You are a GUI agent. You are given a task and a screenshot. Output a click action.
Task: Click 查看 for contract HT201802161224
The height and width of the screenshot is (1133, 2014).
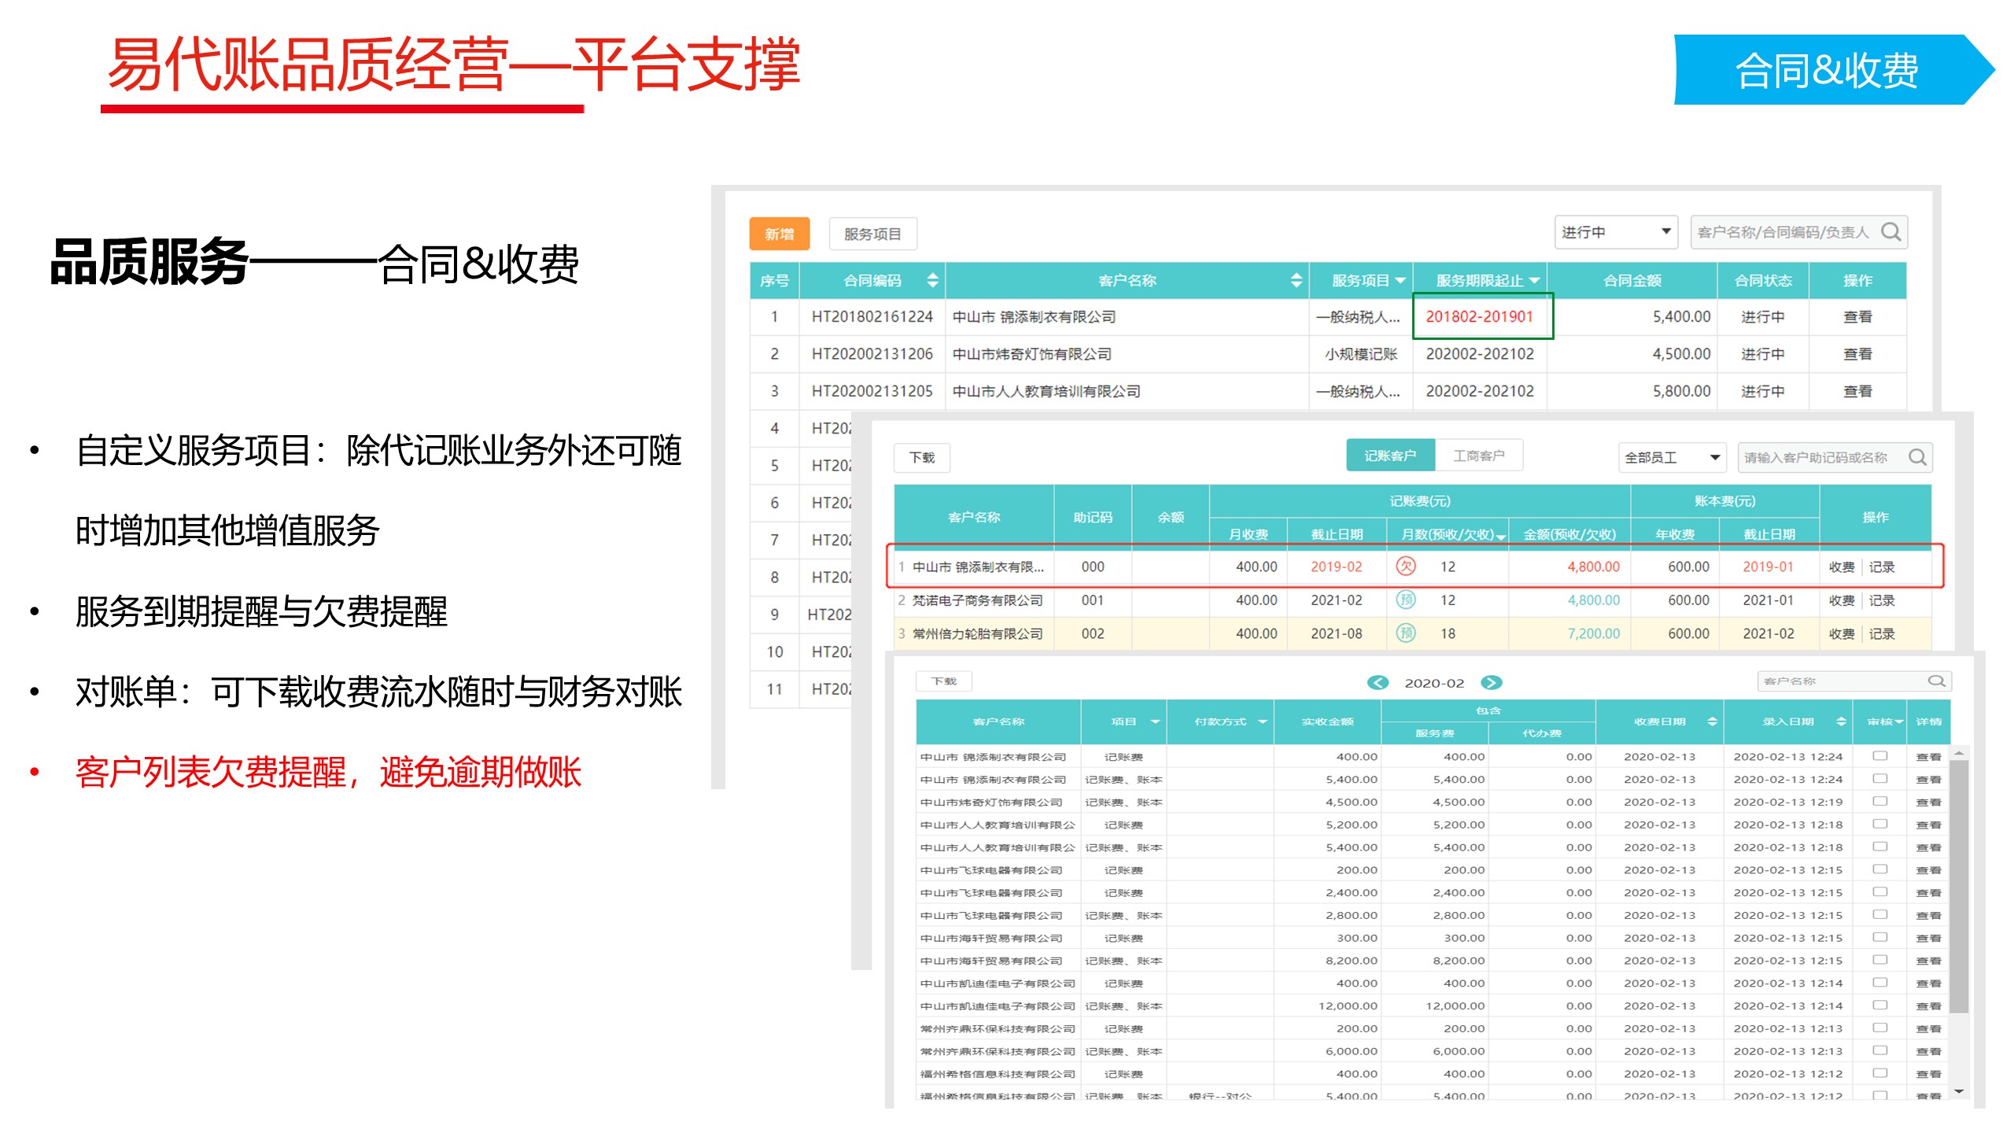(1857, 316)
